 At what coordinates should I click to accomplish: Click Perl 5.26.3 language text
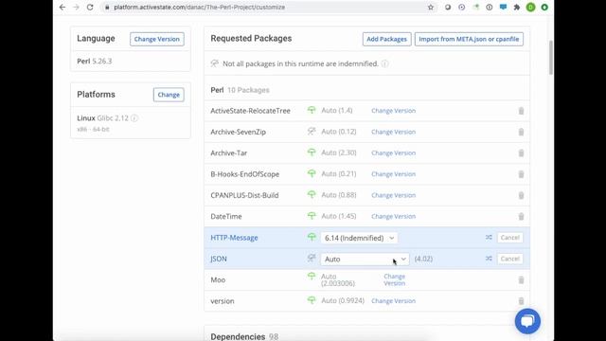pos(95,61)
